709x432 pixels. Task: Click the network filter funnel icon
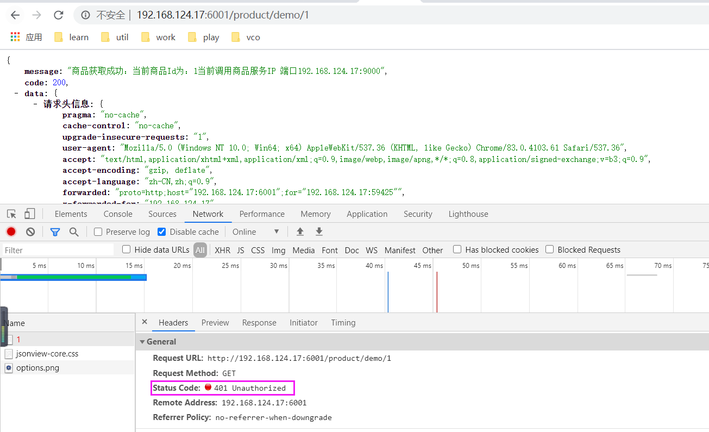[55, 231]
